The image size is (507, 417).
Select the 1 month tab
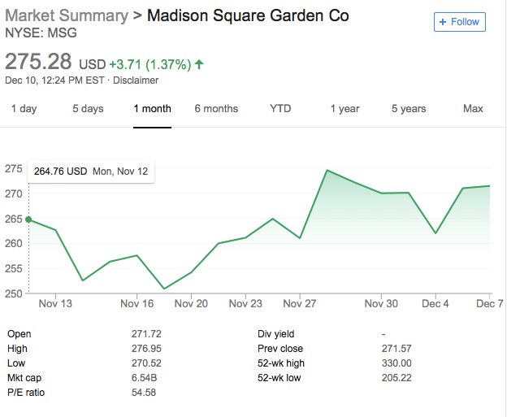[153, 109]
